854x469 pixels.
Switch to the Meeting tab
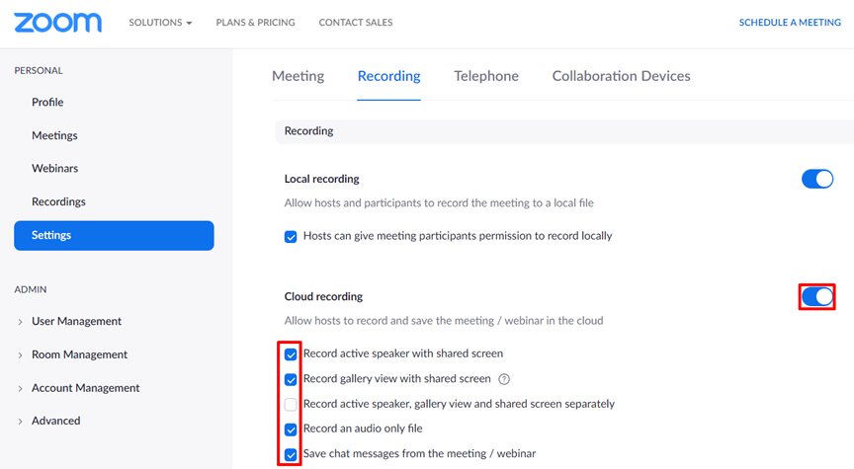298,76
